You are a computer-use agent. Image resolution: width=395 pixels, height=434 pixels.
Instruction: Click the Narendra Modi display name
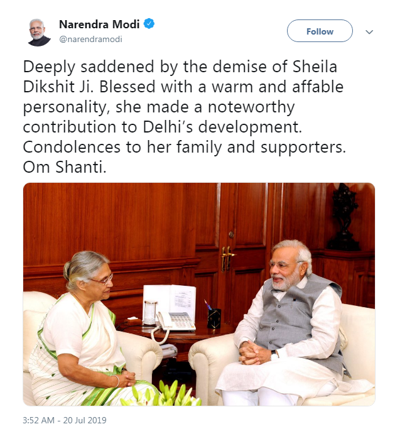[x=99, y=24]
